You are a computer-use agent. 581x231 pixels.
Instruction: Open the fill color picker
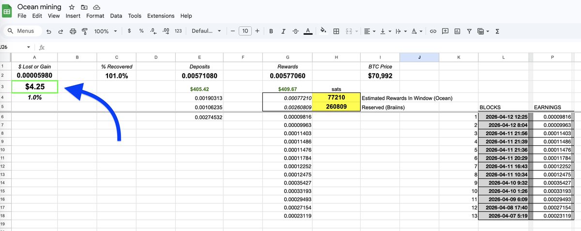(323, 31)
